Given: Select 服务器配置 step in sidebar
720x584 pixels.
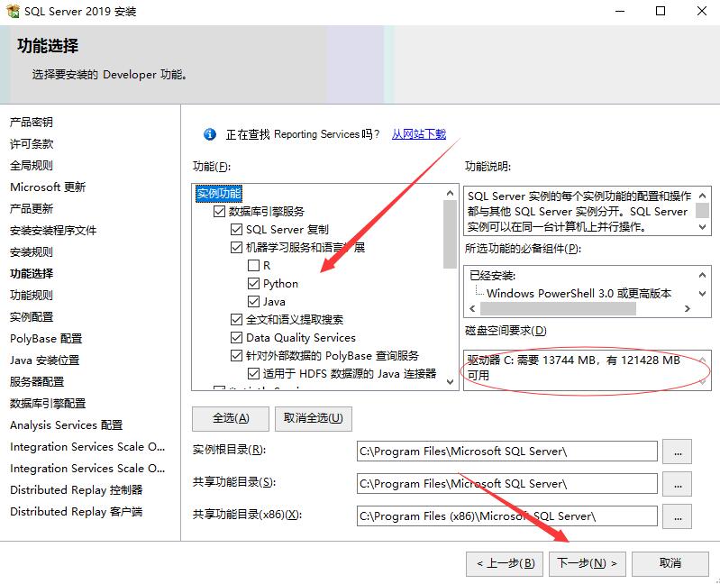Looking at the screenshot, I should (x=37, y=382).
